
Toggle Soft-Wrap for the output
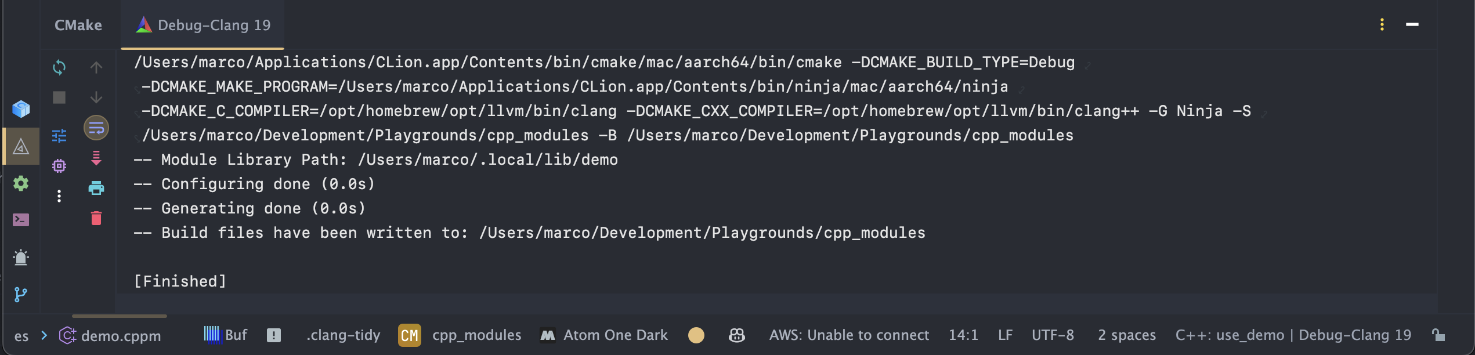(x=96, y=128)
